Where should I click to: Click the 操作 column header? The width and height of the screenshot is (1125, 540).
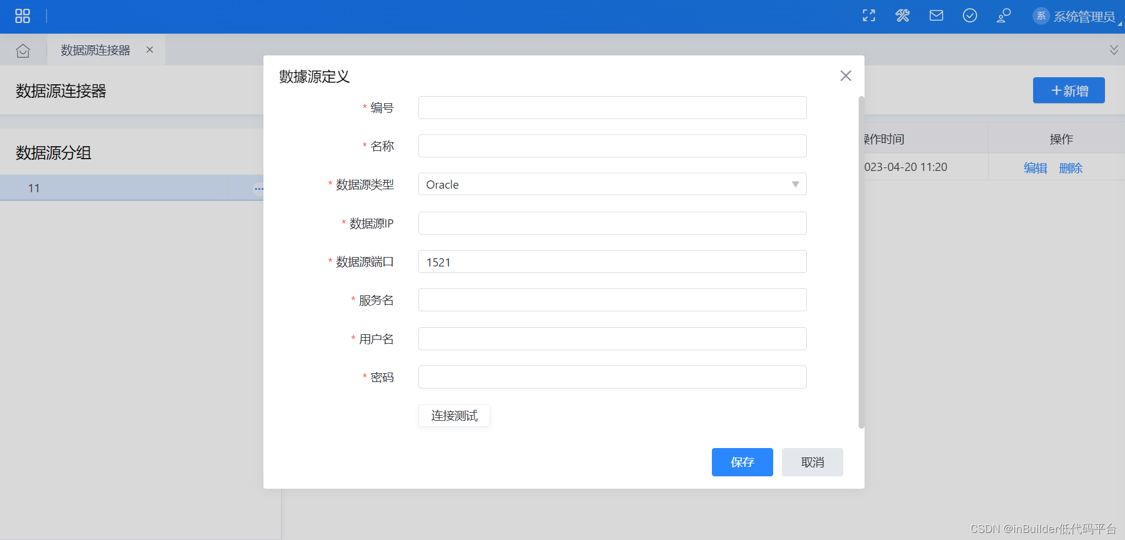[1061, 139]
